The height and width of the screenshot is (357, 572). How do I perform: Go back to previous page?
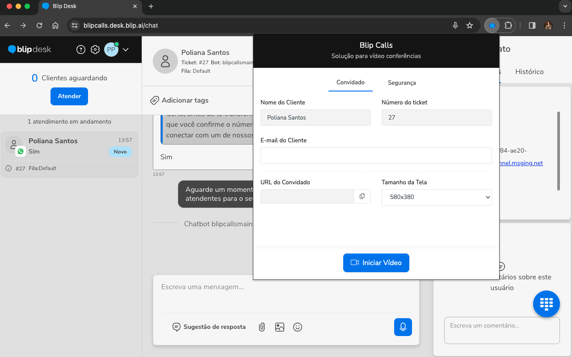pos(7,25)
